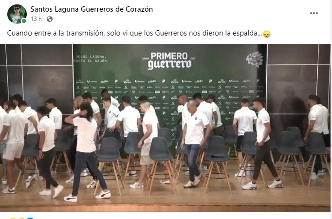Screen dimensions: 332x219
Task: Open the page's profile picture avatar
Action: click(17, 14)
